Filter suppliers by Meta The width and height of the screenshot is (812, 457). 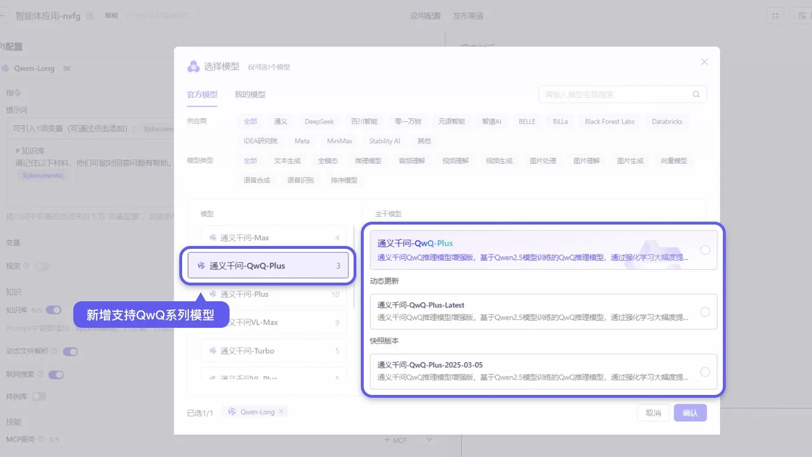[302, 141]
